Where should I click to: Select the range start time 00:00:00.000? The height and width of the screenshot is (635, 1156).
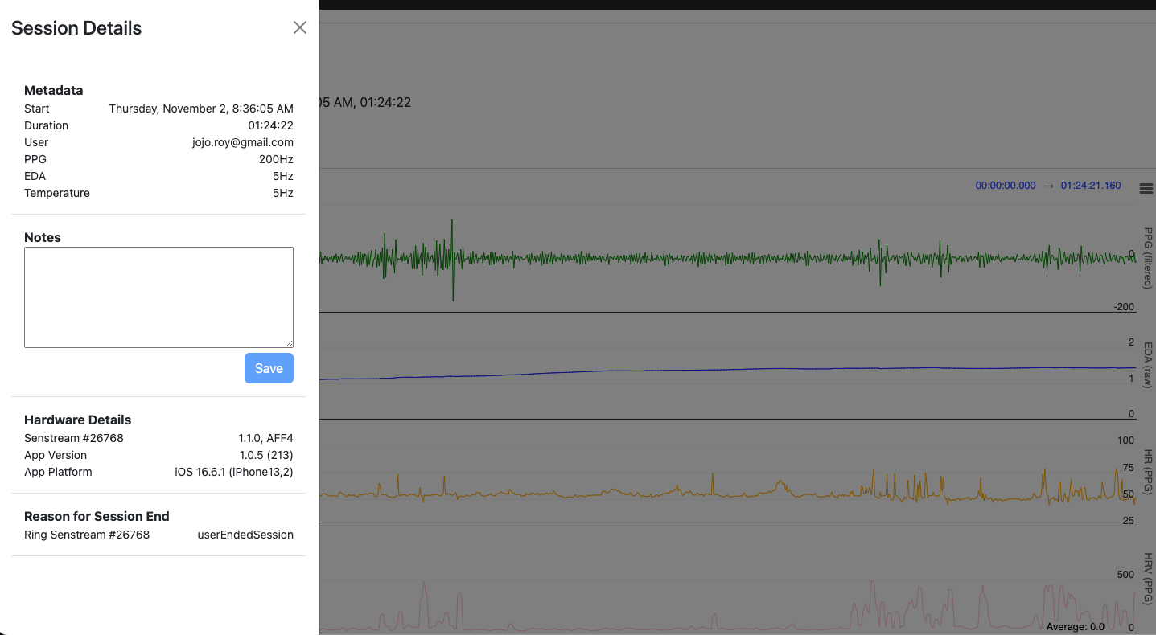[1006, 186]
